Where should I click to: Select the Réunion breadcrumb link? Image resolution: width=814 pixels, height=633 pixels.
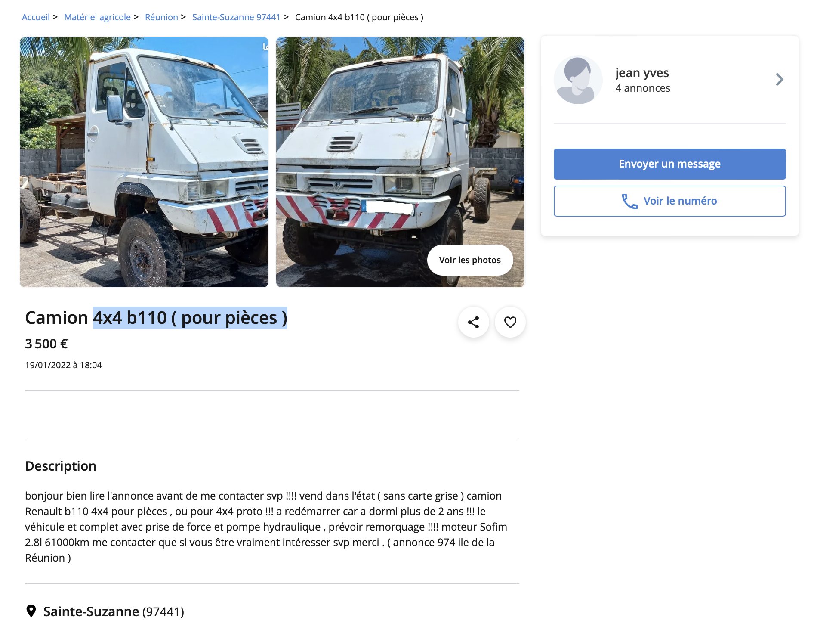coord(161,17)
